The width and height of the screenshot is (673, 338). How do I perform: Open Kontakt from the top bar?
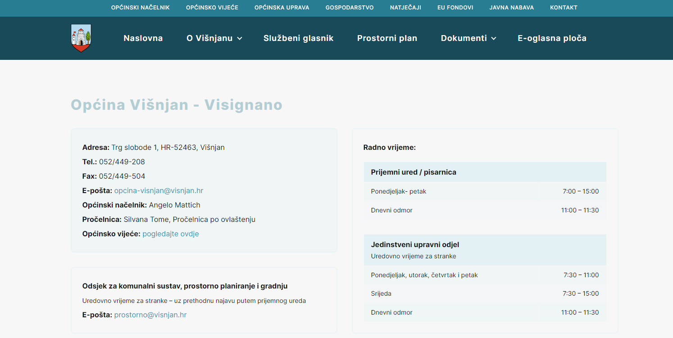pyautogui.click(x=564, y=8)
